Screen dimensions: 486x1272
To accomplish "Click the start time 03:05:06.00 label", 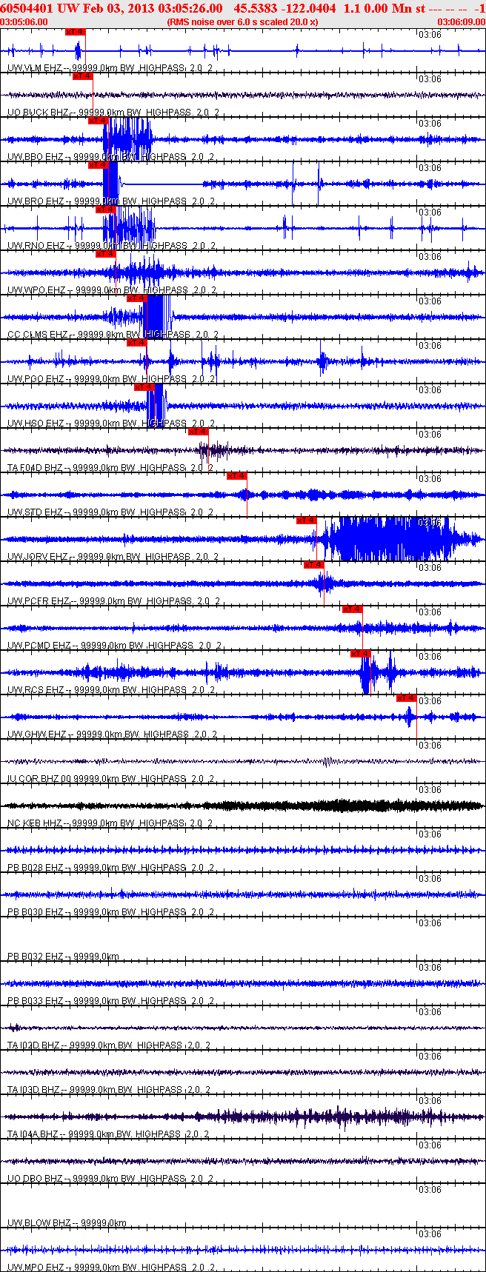I will click(x=24, y=21).
